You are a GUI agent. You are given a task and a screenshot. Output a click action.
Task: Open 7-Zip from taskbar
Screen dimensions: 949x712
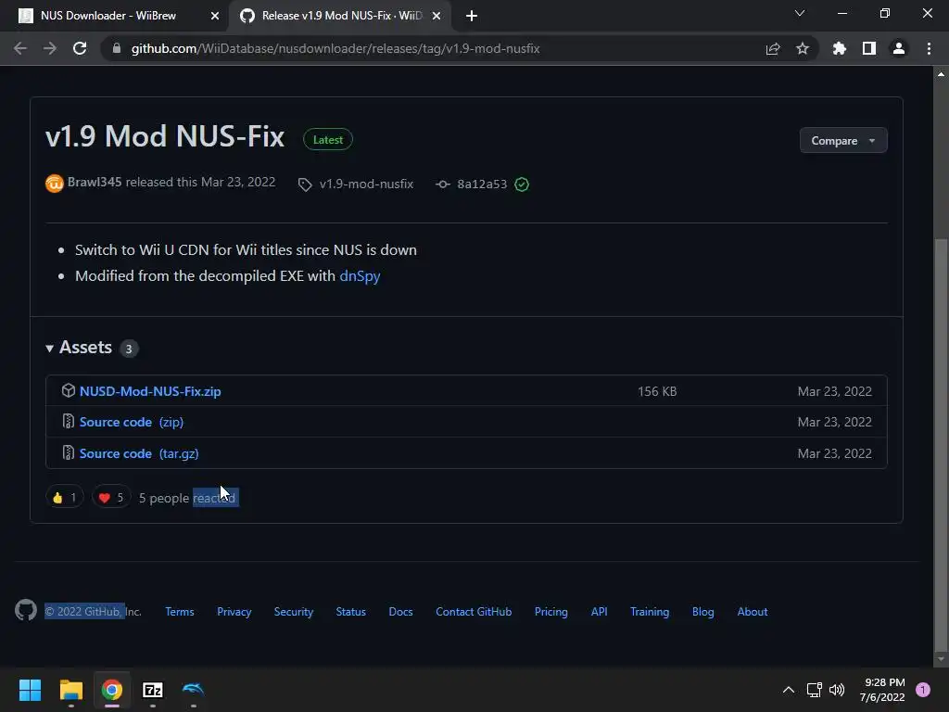point(153,690)
